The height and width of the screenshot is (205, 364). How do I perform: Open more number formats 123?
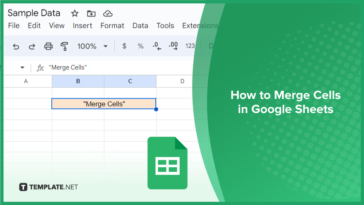coord(190,46)
